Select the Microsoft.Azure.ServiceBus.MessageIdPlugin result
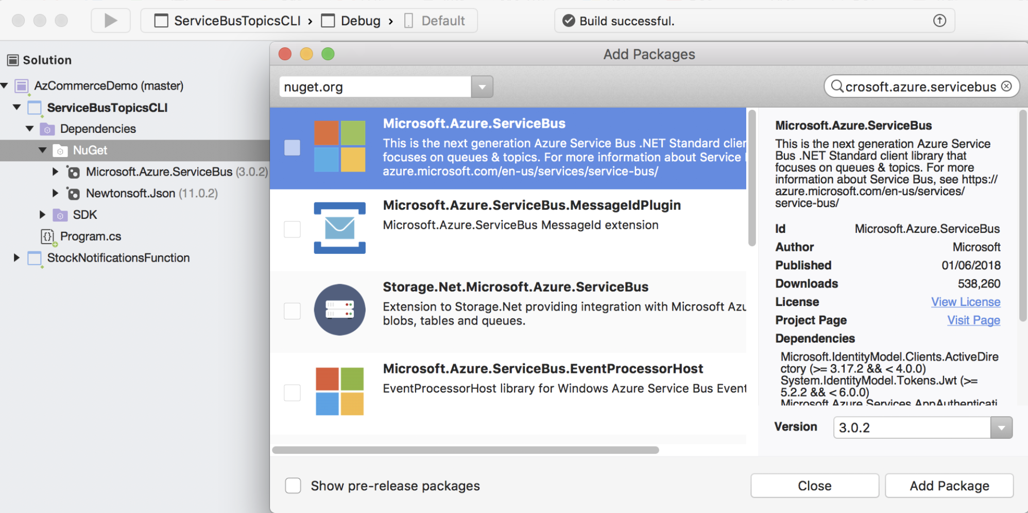Screen dimensions: 1028x513 point(508,230)
